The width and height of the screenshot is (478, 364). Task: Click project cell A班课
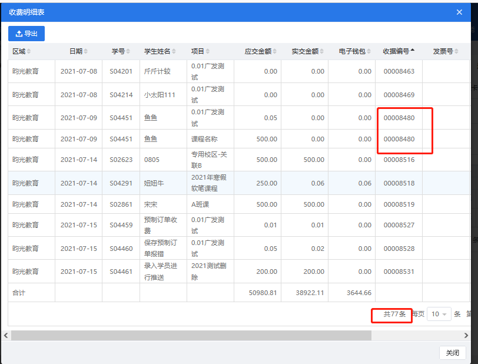[x=200, y=204]
